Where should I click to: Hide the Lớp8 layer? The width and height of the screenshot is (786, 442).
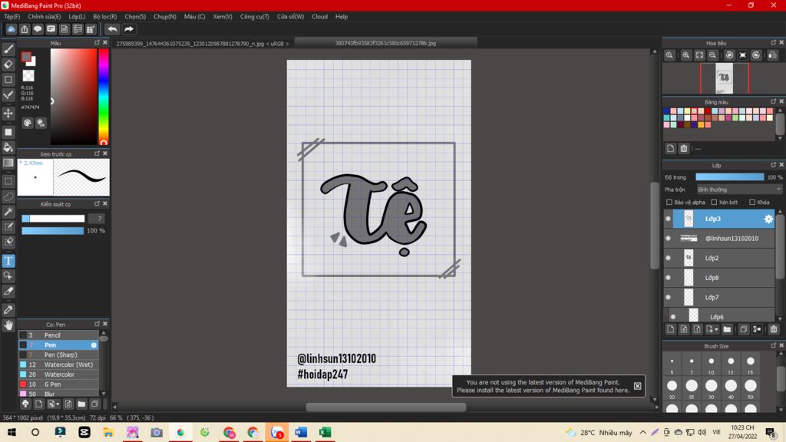click(669, 277)
